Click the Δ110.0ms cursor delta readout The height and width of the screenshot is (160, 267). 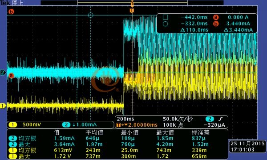(x=194, y=30)
